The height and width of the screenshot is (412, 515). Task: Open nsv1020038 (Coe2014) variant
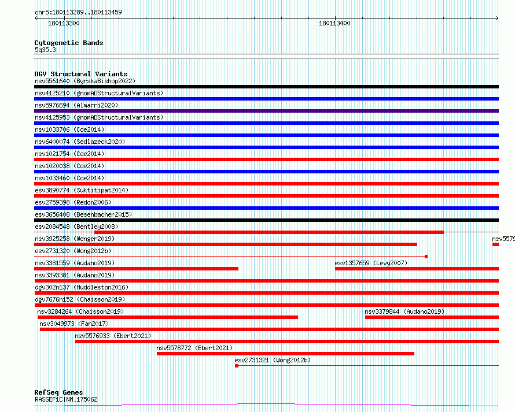coord(69,166)
